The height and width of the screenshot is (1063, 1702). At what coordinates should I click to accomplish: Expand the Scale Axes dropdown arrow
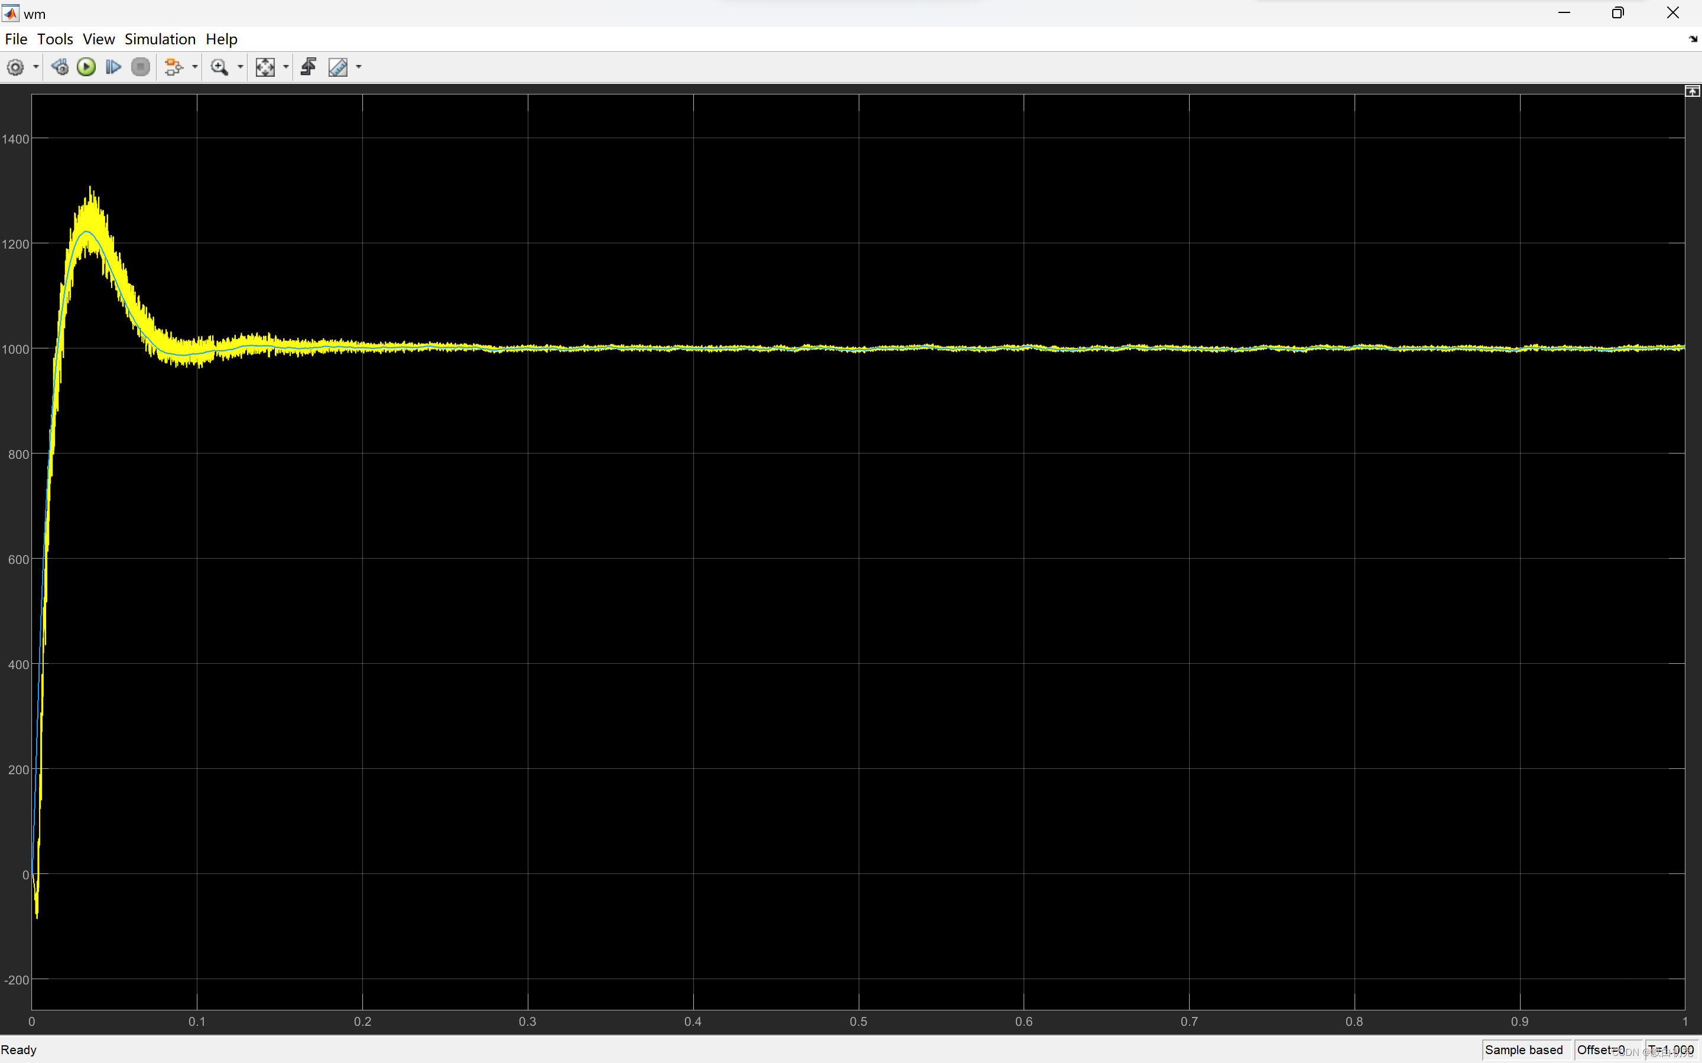point(285,67)
